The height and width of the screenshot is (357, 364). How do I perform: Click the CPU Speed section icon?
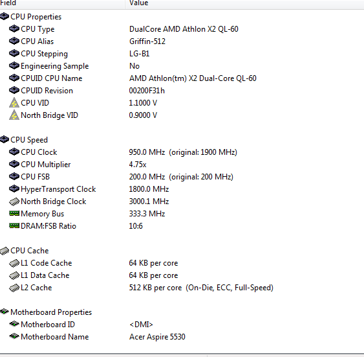[x=5, y=139]
